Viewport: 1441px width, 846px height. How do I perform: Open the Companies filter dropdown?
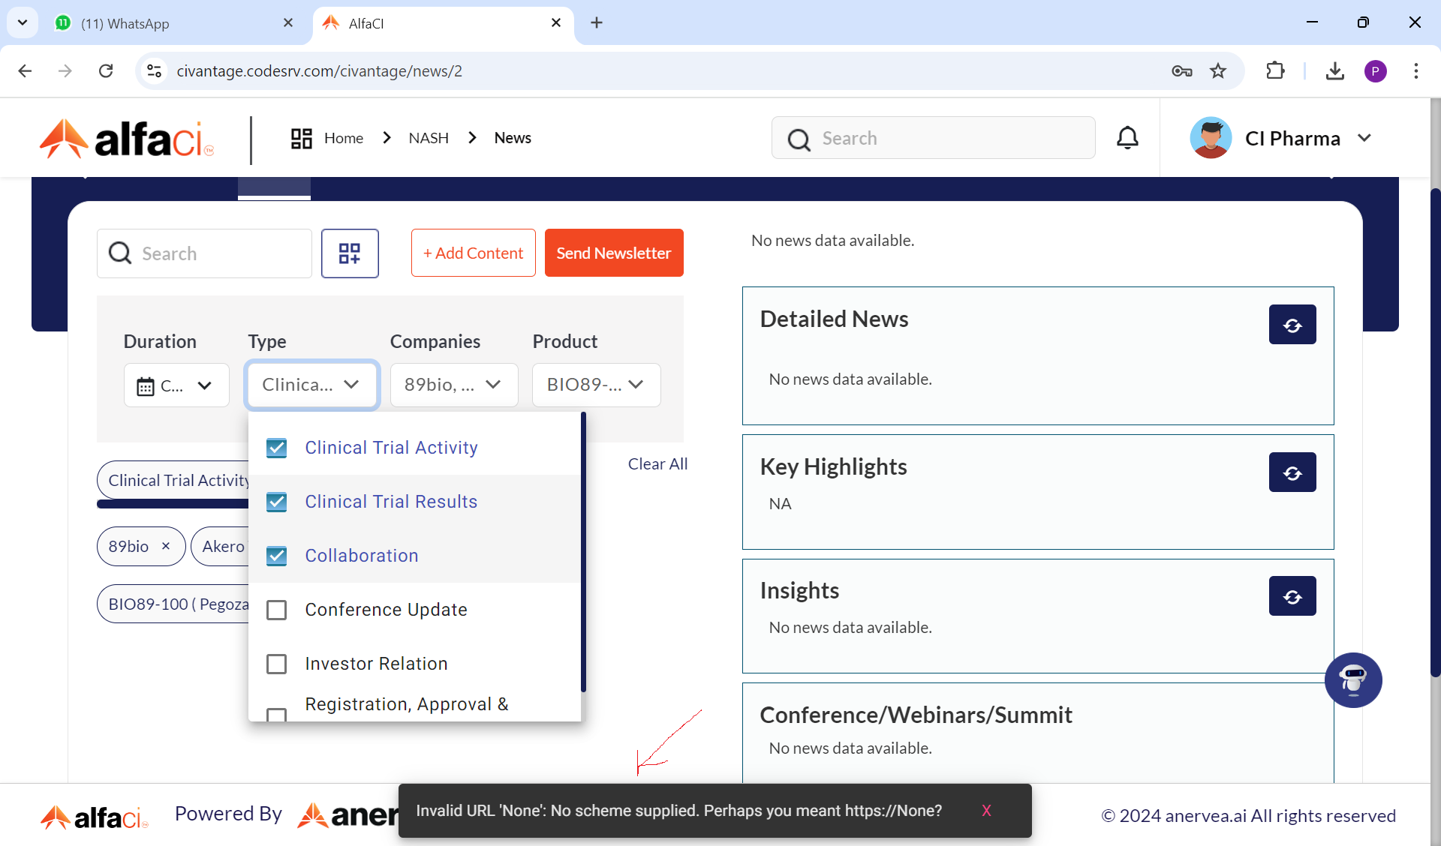(x=453, y=385)
